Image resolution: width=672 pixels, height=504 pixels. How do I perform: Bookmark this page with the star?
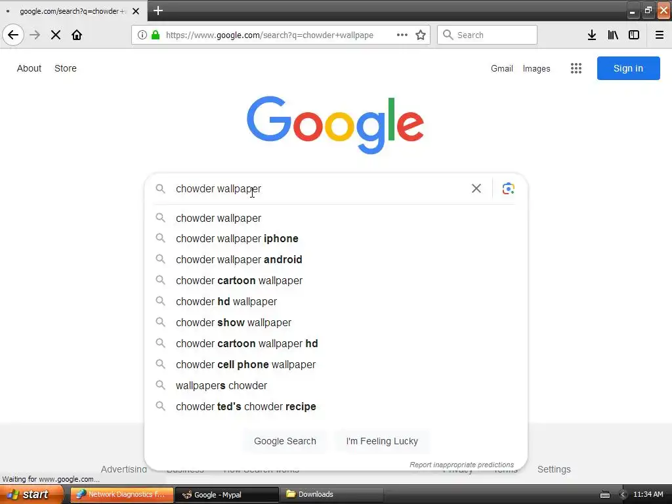421,35
